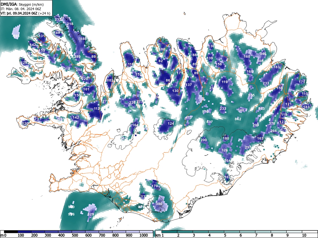The width and height of the screenshot is (318, 238).
Task: Click the map value '258'
Action: 79,70
